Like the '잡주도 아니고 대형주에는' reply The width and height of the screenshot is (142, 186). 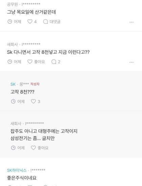(x=33, y=148)
